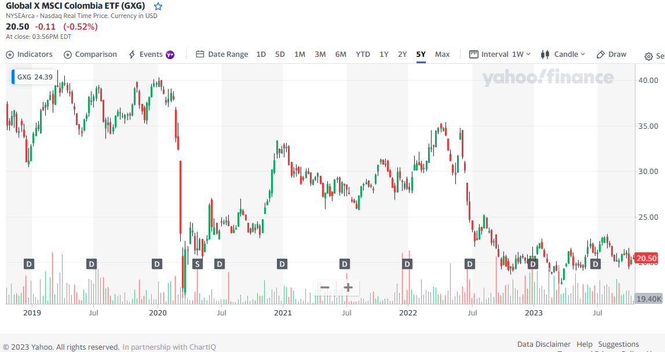This screenshot has height=352, width=665.
Task: Click the dividend D marker near Jul 2020
Action: click(220, 264)
